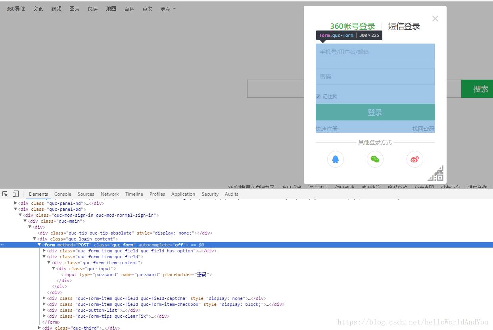Collapse the quc-input div node
This screenshot has width=493, height=330.
click(x=54, y=269)
